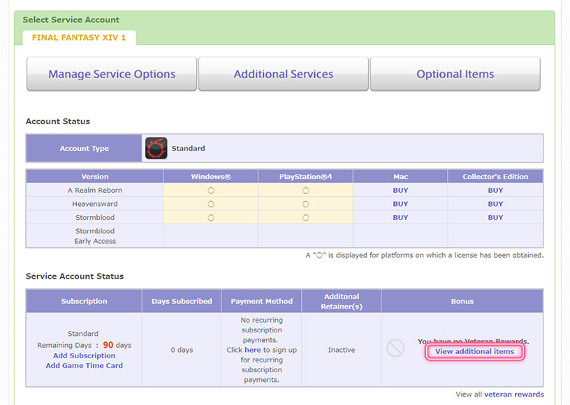Open Manage Service Options
The width and height of the screenshot is (570, 405).
[112, 74]
